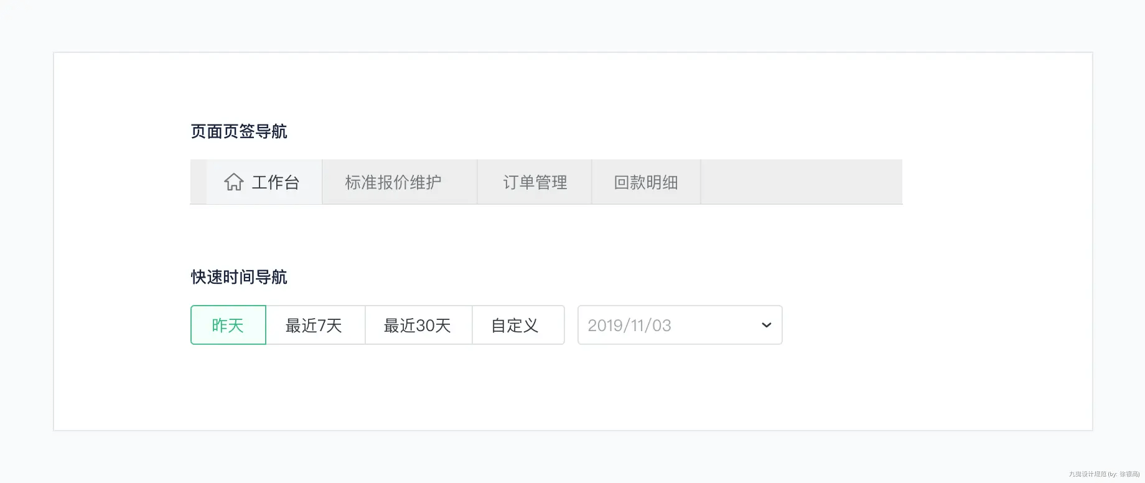Click the home icon in 工作台 tab
This screenshot has height=483, width=1145.
pos(234,182)
